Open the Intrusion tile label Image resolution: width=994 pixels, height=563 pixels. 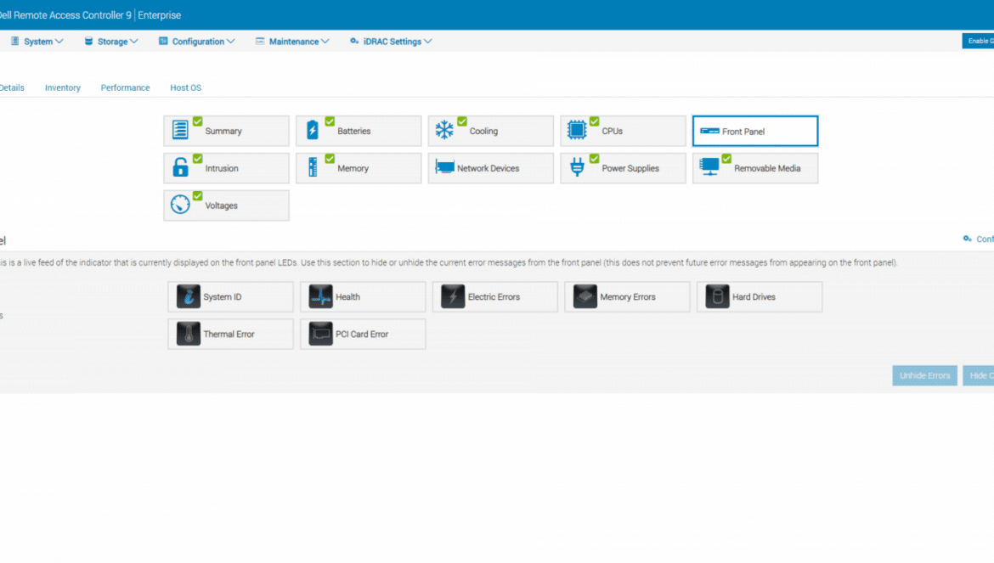[x=222, y=168]
